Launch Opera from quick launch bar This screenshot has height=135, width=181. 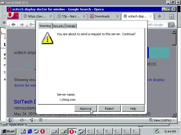coord(42,131)
